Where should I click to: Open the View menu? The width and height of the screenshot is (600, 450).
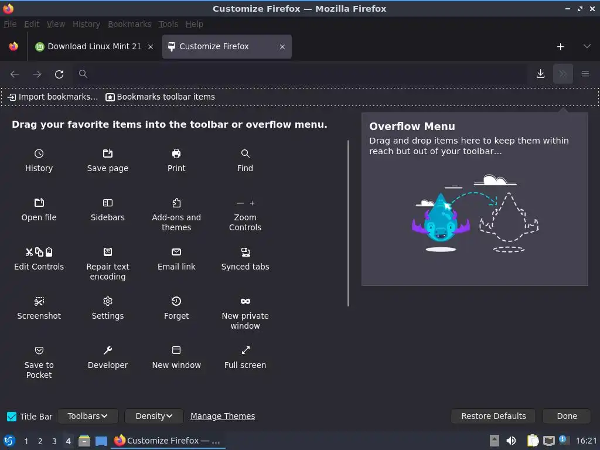(x=56, y=24)
